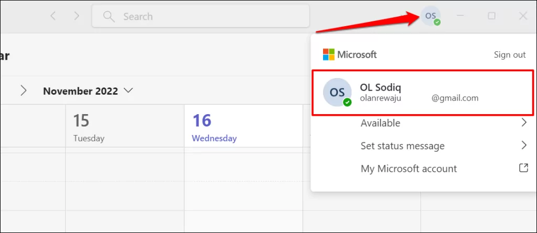
Task: Open the OS profile avatar in the title bar
Action: [432, 16]
